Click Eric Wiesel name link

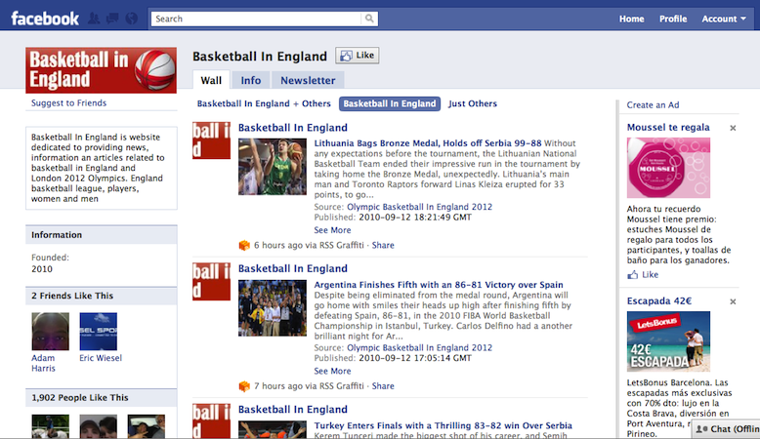click(x=101, y=358)
